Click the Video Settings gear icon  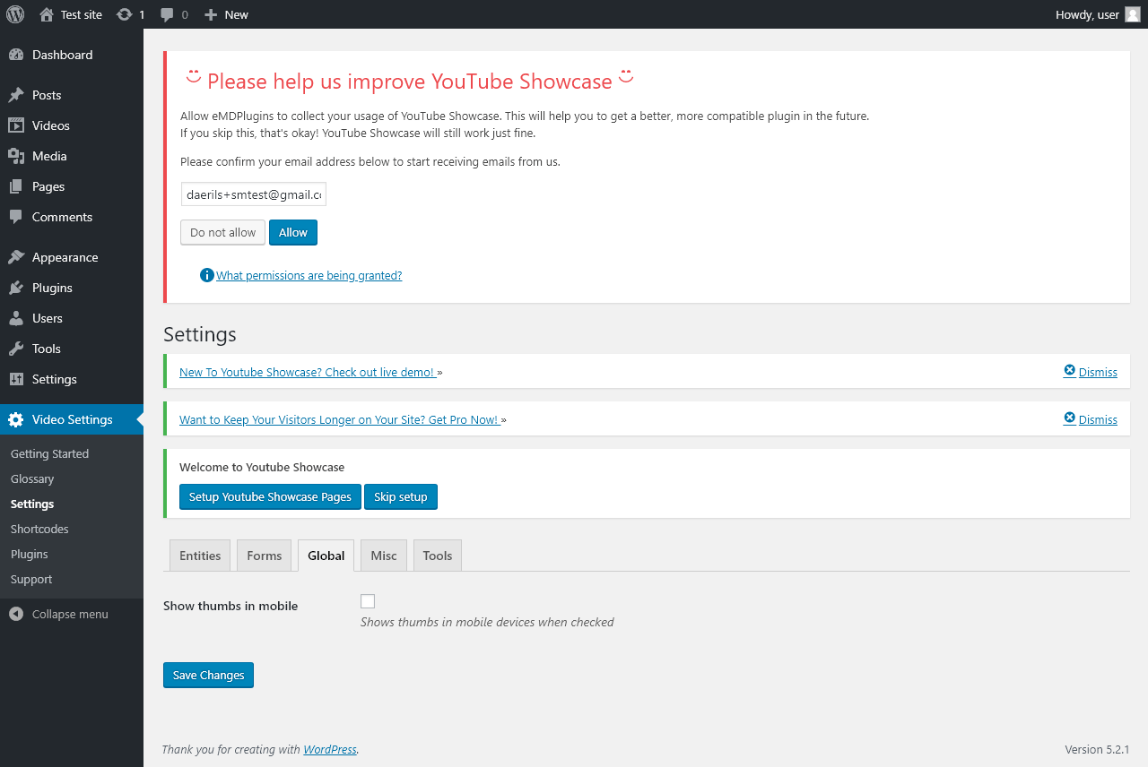pyautogui.click(x=16, y=419)
